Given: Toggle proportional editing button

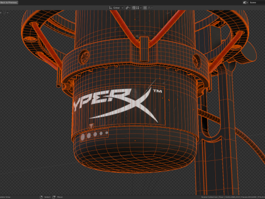Looking at the screenshot, I should 145,8.
